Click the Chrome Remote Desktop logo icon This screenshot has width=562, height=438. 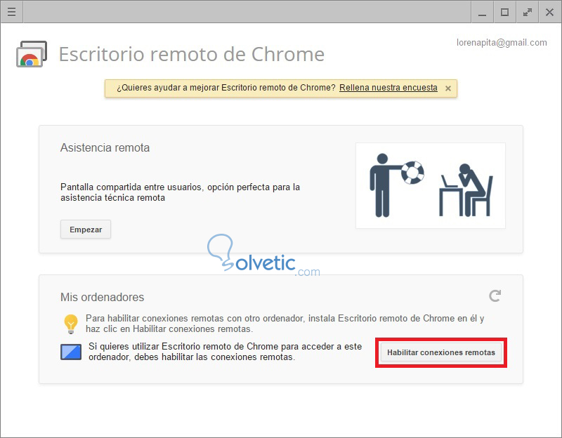tap(32, 54)
